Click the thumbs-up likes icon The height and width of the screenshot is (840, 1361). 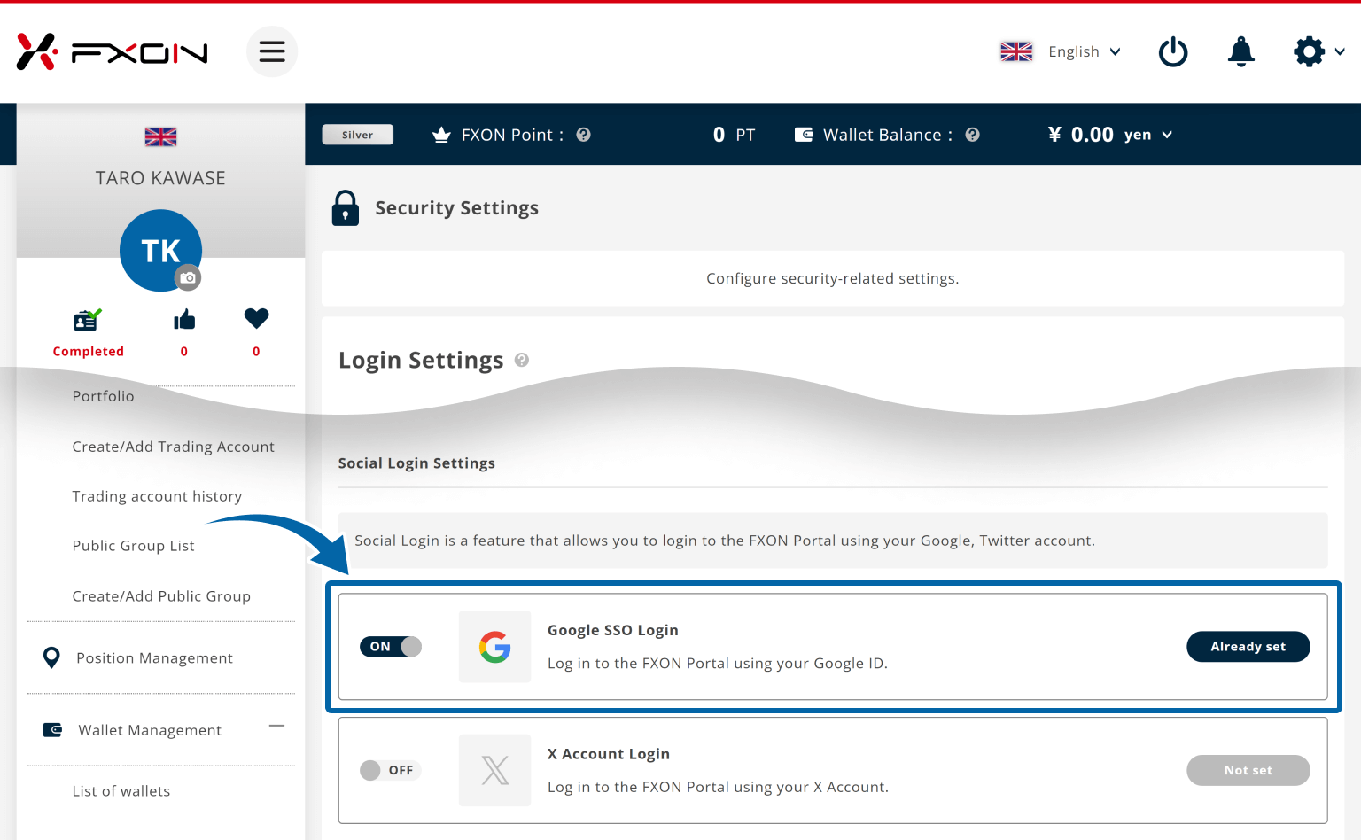tap(184, 319)
